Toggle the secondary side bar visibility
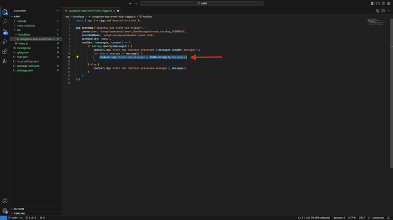This screenshot has width=393, height=220. (x=383, y=4)
